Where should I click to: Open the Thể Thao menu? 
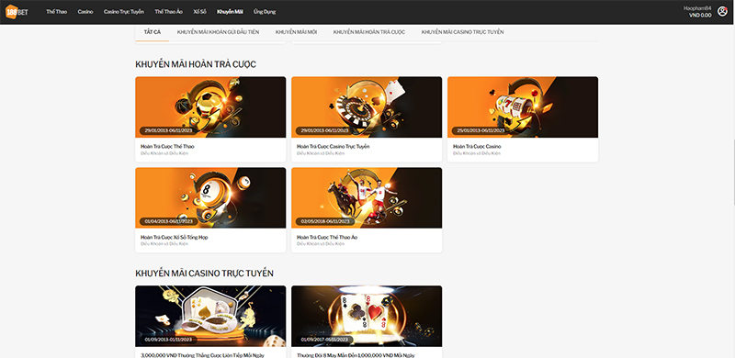point(56,12)
